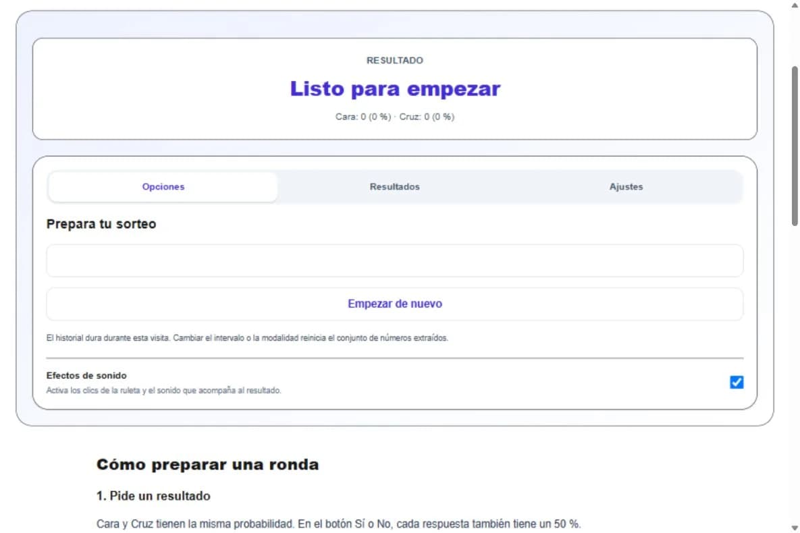Click the 'Cara y Cruz tienen la misma probabilidad' paragraph

(x=338, y=524)
